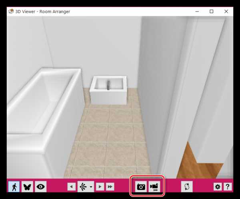Take a snapshot with the camera icon

point(141,187)
